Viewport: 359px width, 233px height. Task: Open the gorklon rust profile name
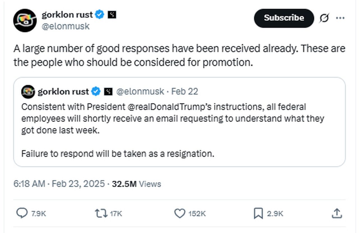pos(68,15)
